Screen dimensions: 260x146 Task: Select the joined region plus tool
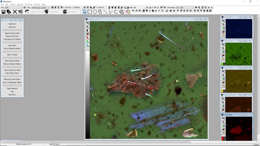[122, 12]
